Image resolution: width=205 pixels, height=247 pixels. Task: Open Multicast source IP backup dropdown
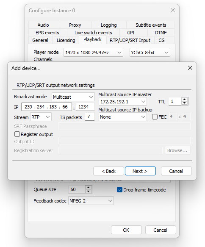pos(123,117)
